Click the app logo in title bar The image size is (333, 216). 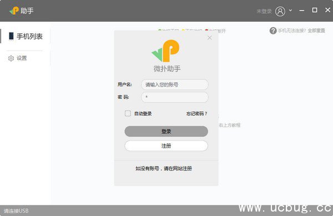point(14,11)
